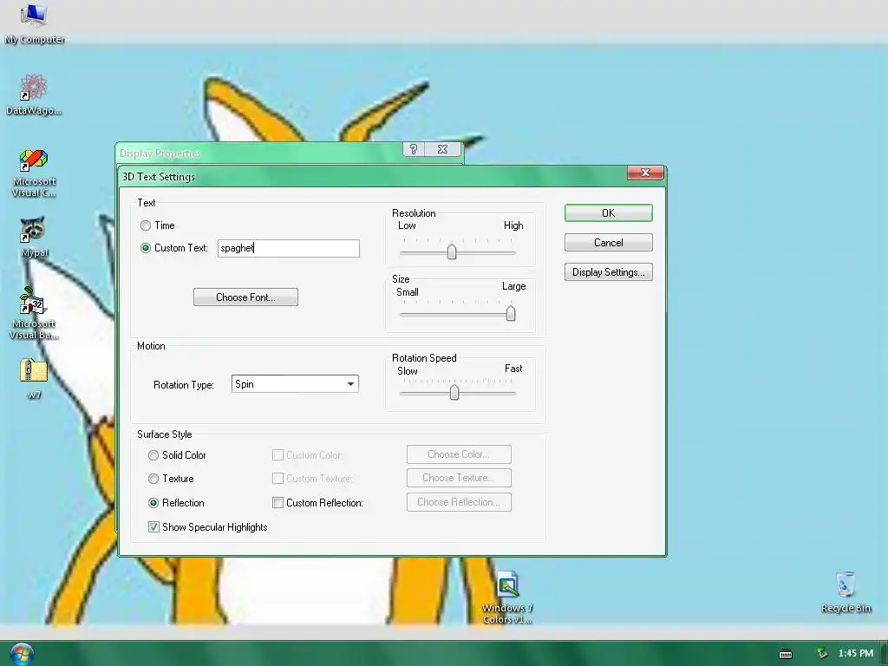Image resolution: width=888 pixels, height=666 pixels.
Task: Adjust the Resolution slider handle
Action: pyautogui.click(x=452, y=251)
